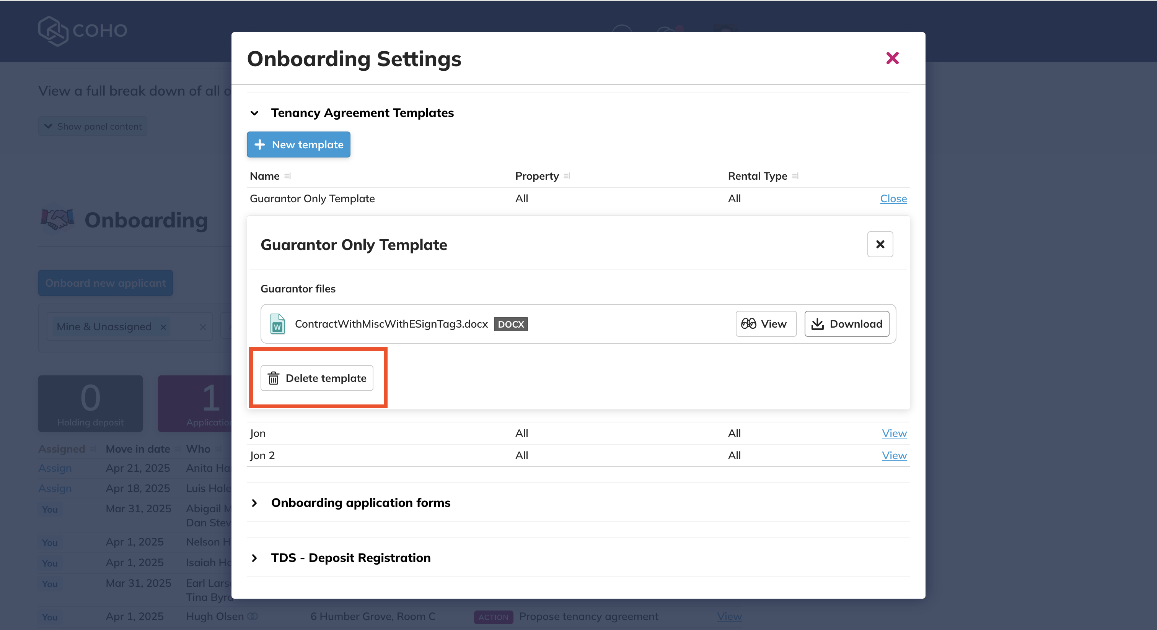Click ContractWithMiscWithESignTag3.docx file name
The image size is (1157, 630).
pos(391,324)
